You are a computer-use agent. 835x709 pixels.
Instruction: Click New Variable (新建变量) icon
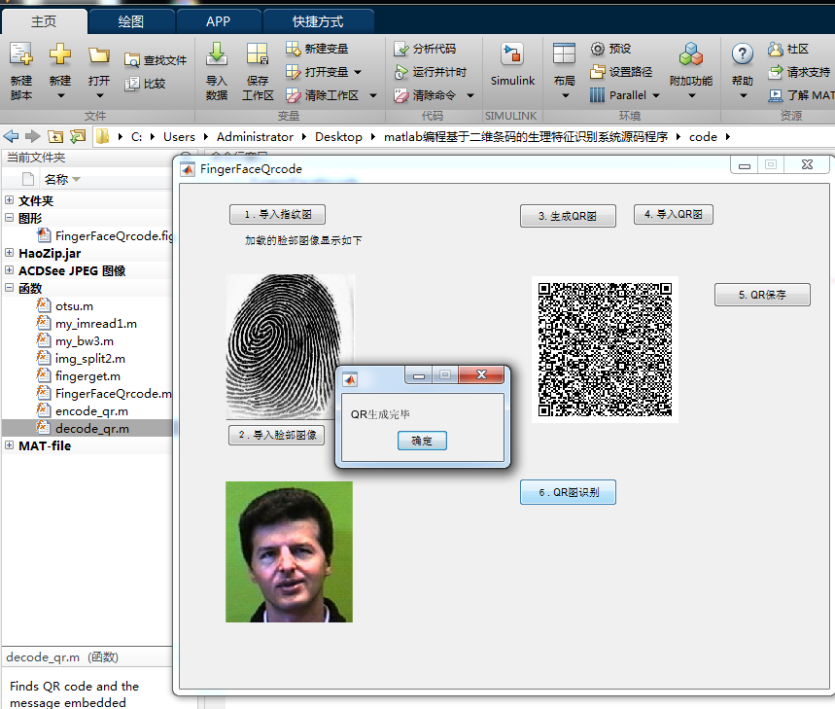click(293, 49)
